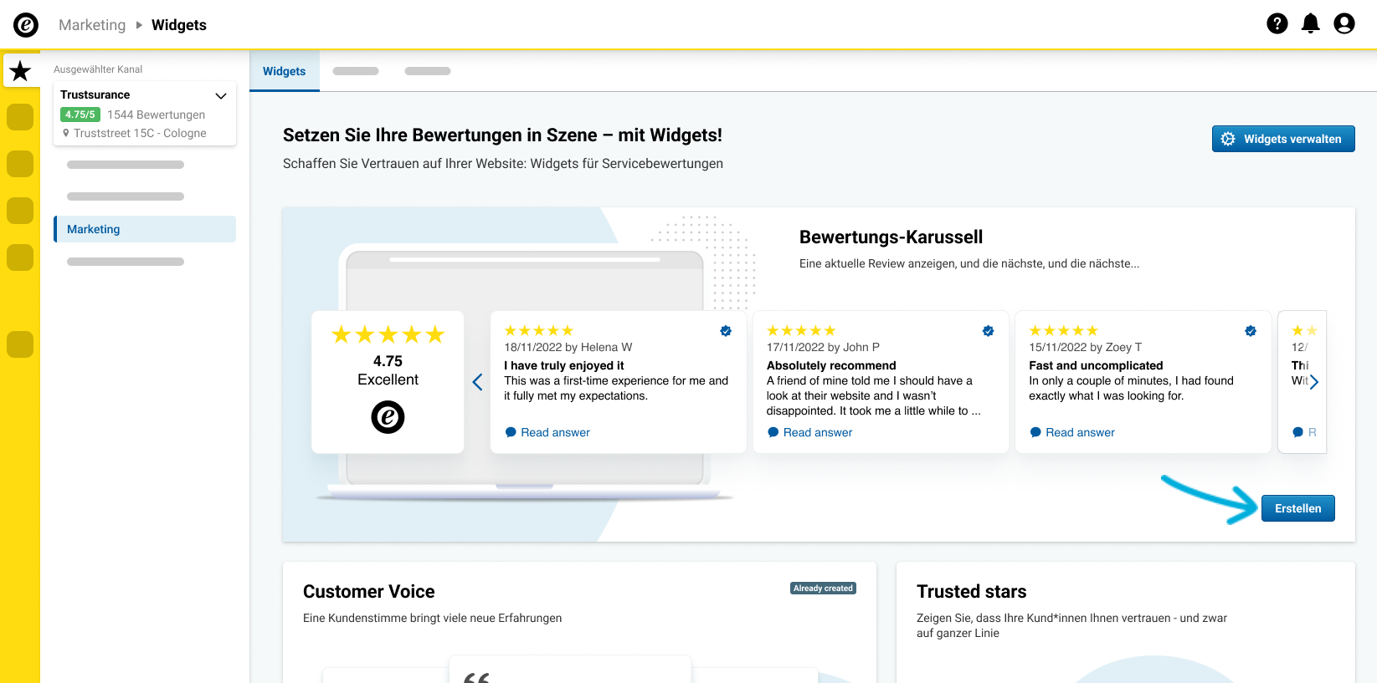Click fourth yellow sidebar square below star
This screenshot has height=683, width=1377.
pos(20,257)
